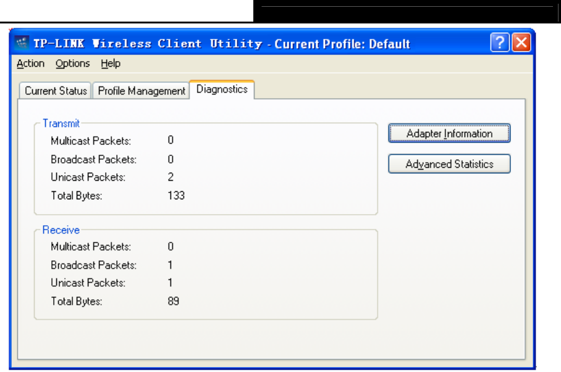Click the Adapter Information button
The width and height of the screenshot is (561, 372).
(449, 133)
